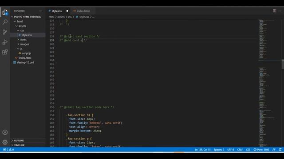Click the unsaved dot on style.css tab
The height and width of the screenshot is (159, 284).
[x=67, y=11]
